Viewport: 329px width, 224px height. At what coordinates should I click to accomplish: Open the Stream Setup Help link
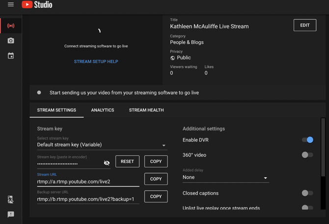96,61
